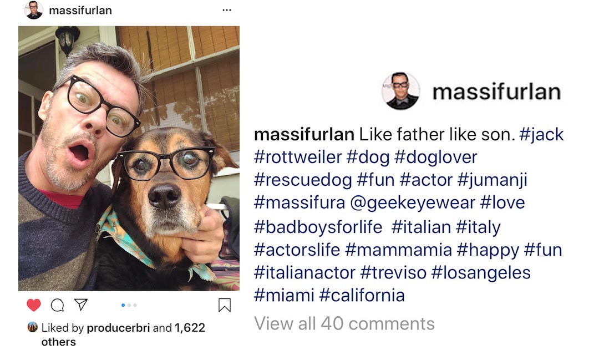
Task: Open the @geekeyewear mention
Action: (x=413, y=202)
